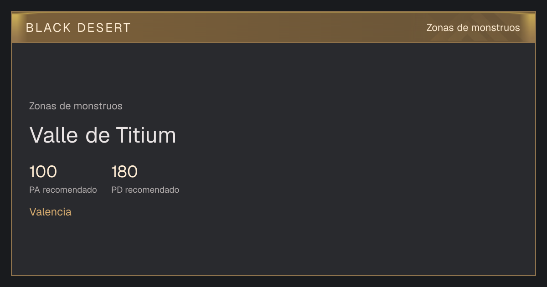
Task: Click the Valle de Titium title
Action: (103, 135)
